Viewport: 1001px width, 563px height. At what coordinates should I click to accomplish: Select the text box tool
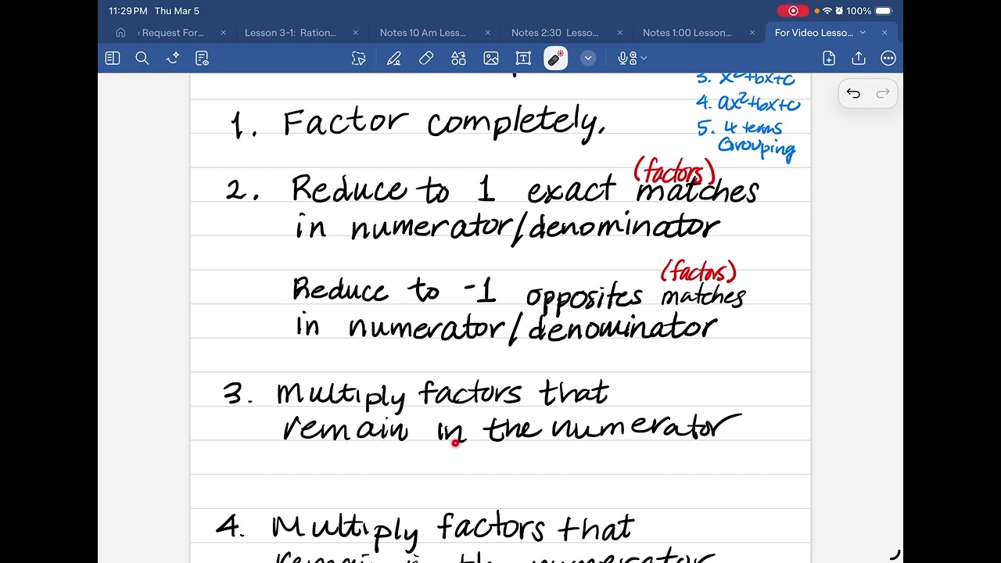tap(523, 58)
